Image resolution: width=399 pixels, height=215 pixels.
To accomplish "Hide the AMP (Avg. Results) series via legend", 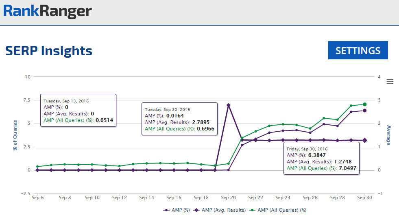I will tap(223, 210).
